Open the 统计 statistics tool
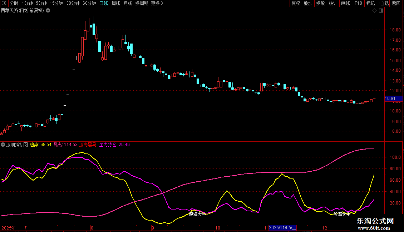 click(x=333, y=4)
